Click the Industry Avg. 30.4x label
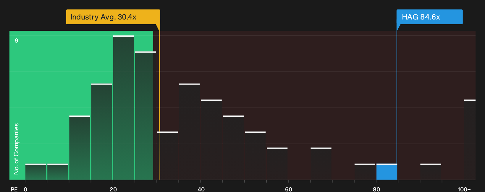Image resolution: width=485 pixels, height=192 pixels. (x=113, y=17)
